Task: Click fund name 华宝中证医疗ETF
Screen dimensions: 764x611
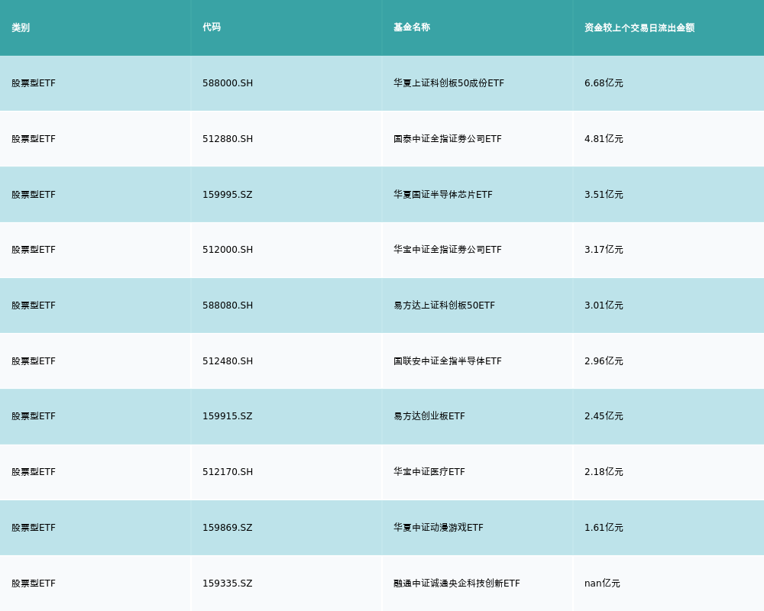Action: [429, 472]
